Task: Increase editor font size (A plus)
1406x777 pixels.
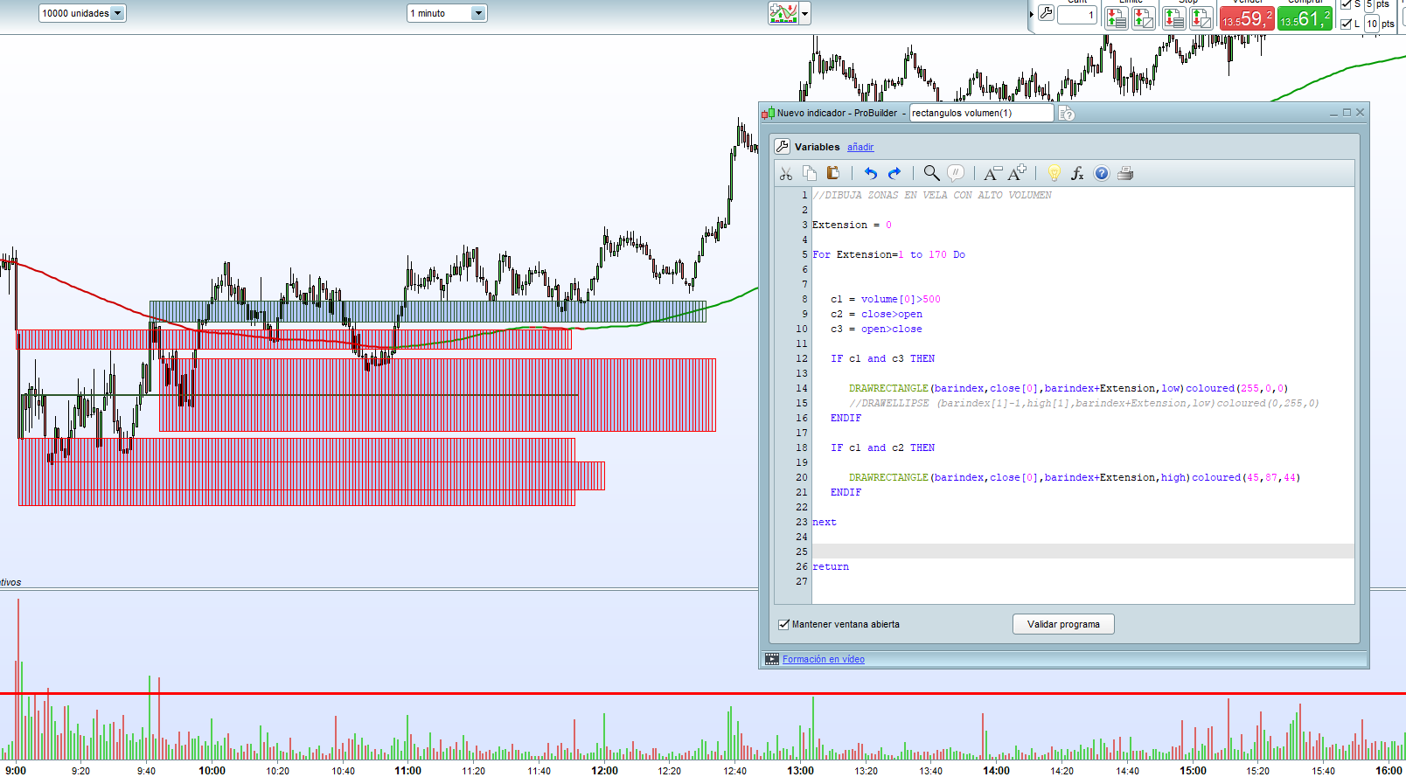Action: [1017, 173]
